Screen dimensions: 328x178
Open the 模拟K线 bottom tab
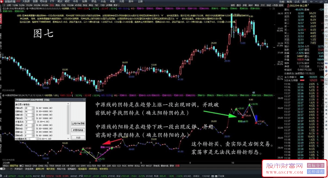61,169
